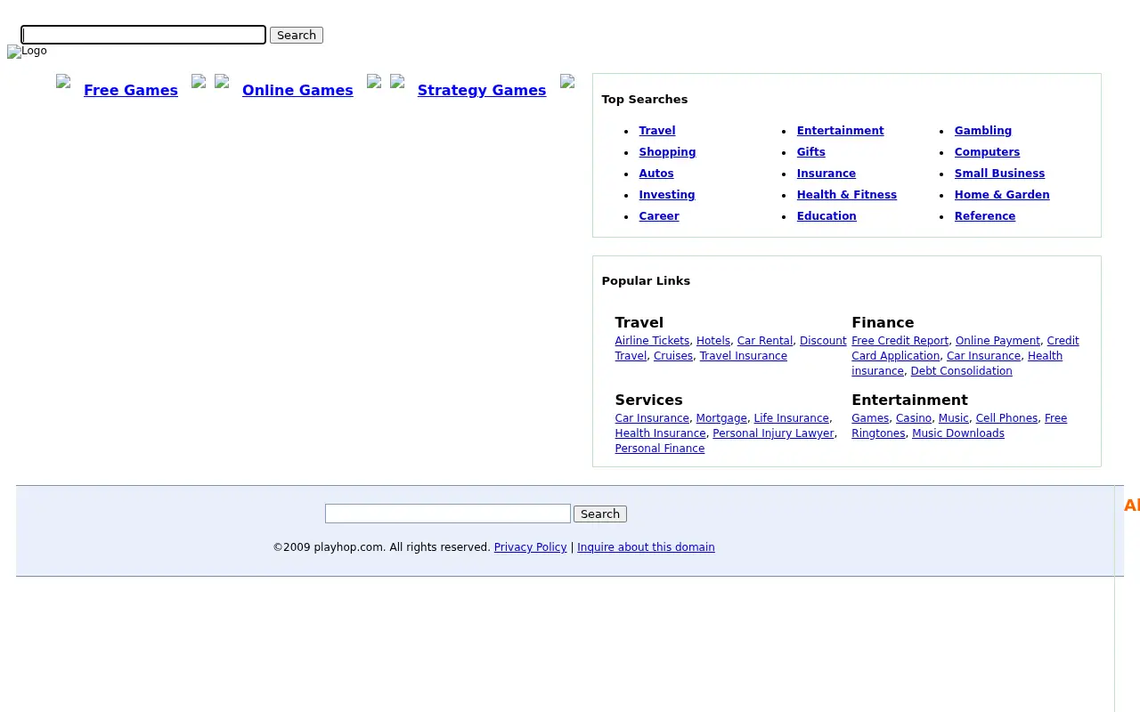The image size is (1140, 712).
Task: Open Debt Consolidation link
Action: [962, 371]
